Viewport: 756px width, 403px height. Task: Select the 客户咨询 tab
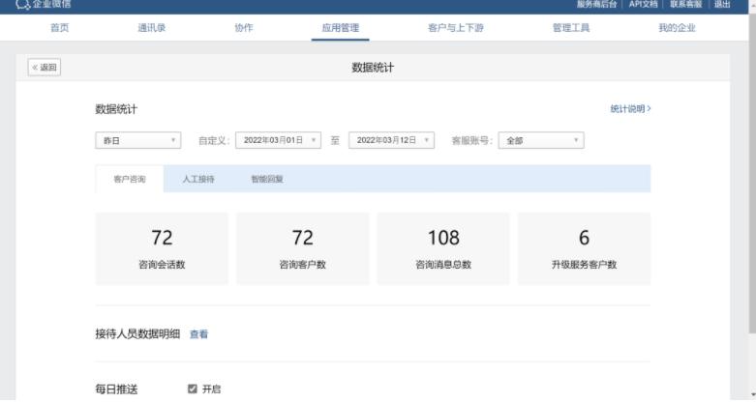(x=130, y=179)
